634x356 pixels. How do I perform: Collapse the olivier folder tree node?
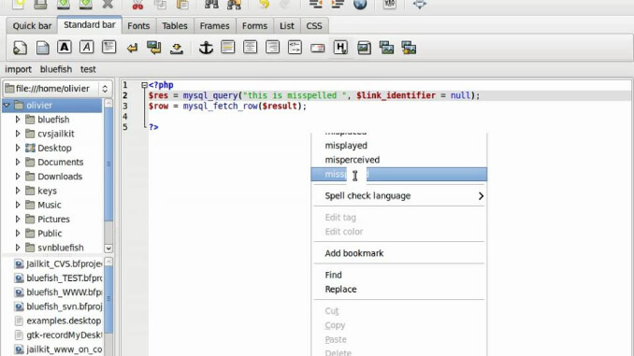[7, 105]
